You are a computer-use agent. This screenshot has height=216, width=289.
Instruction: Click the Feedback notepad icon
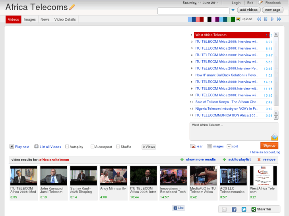pos(260,2)
